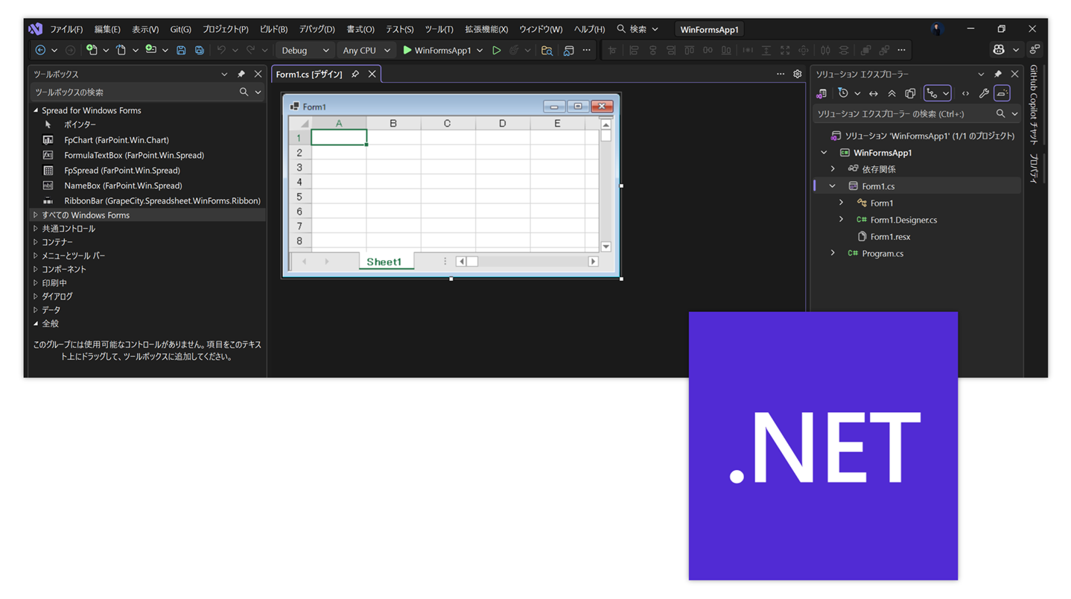Click the Visual Studio logo icon

(x=35, y=29)
